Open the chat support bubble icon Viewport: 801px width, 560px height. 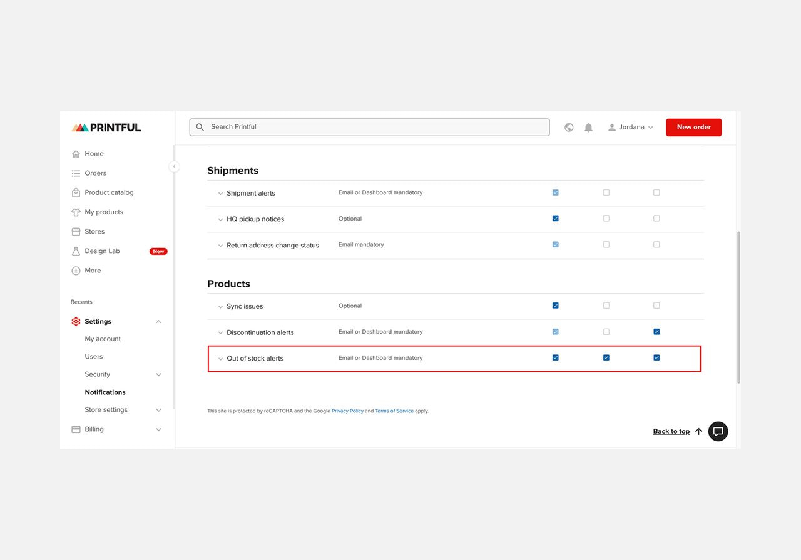pos(718,431)
